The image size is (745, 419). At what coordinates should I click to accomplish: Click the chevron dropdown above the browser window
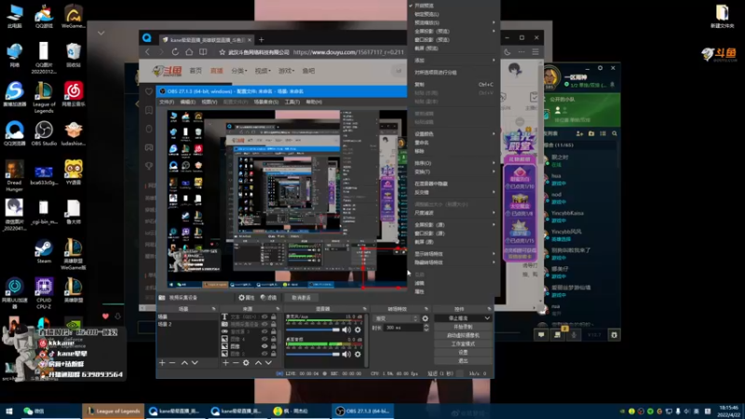[x=102, y=34]
